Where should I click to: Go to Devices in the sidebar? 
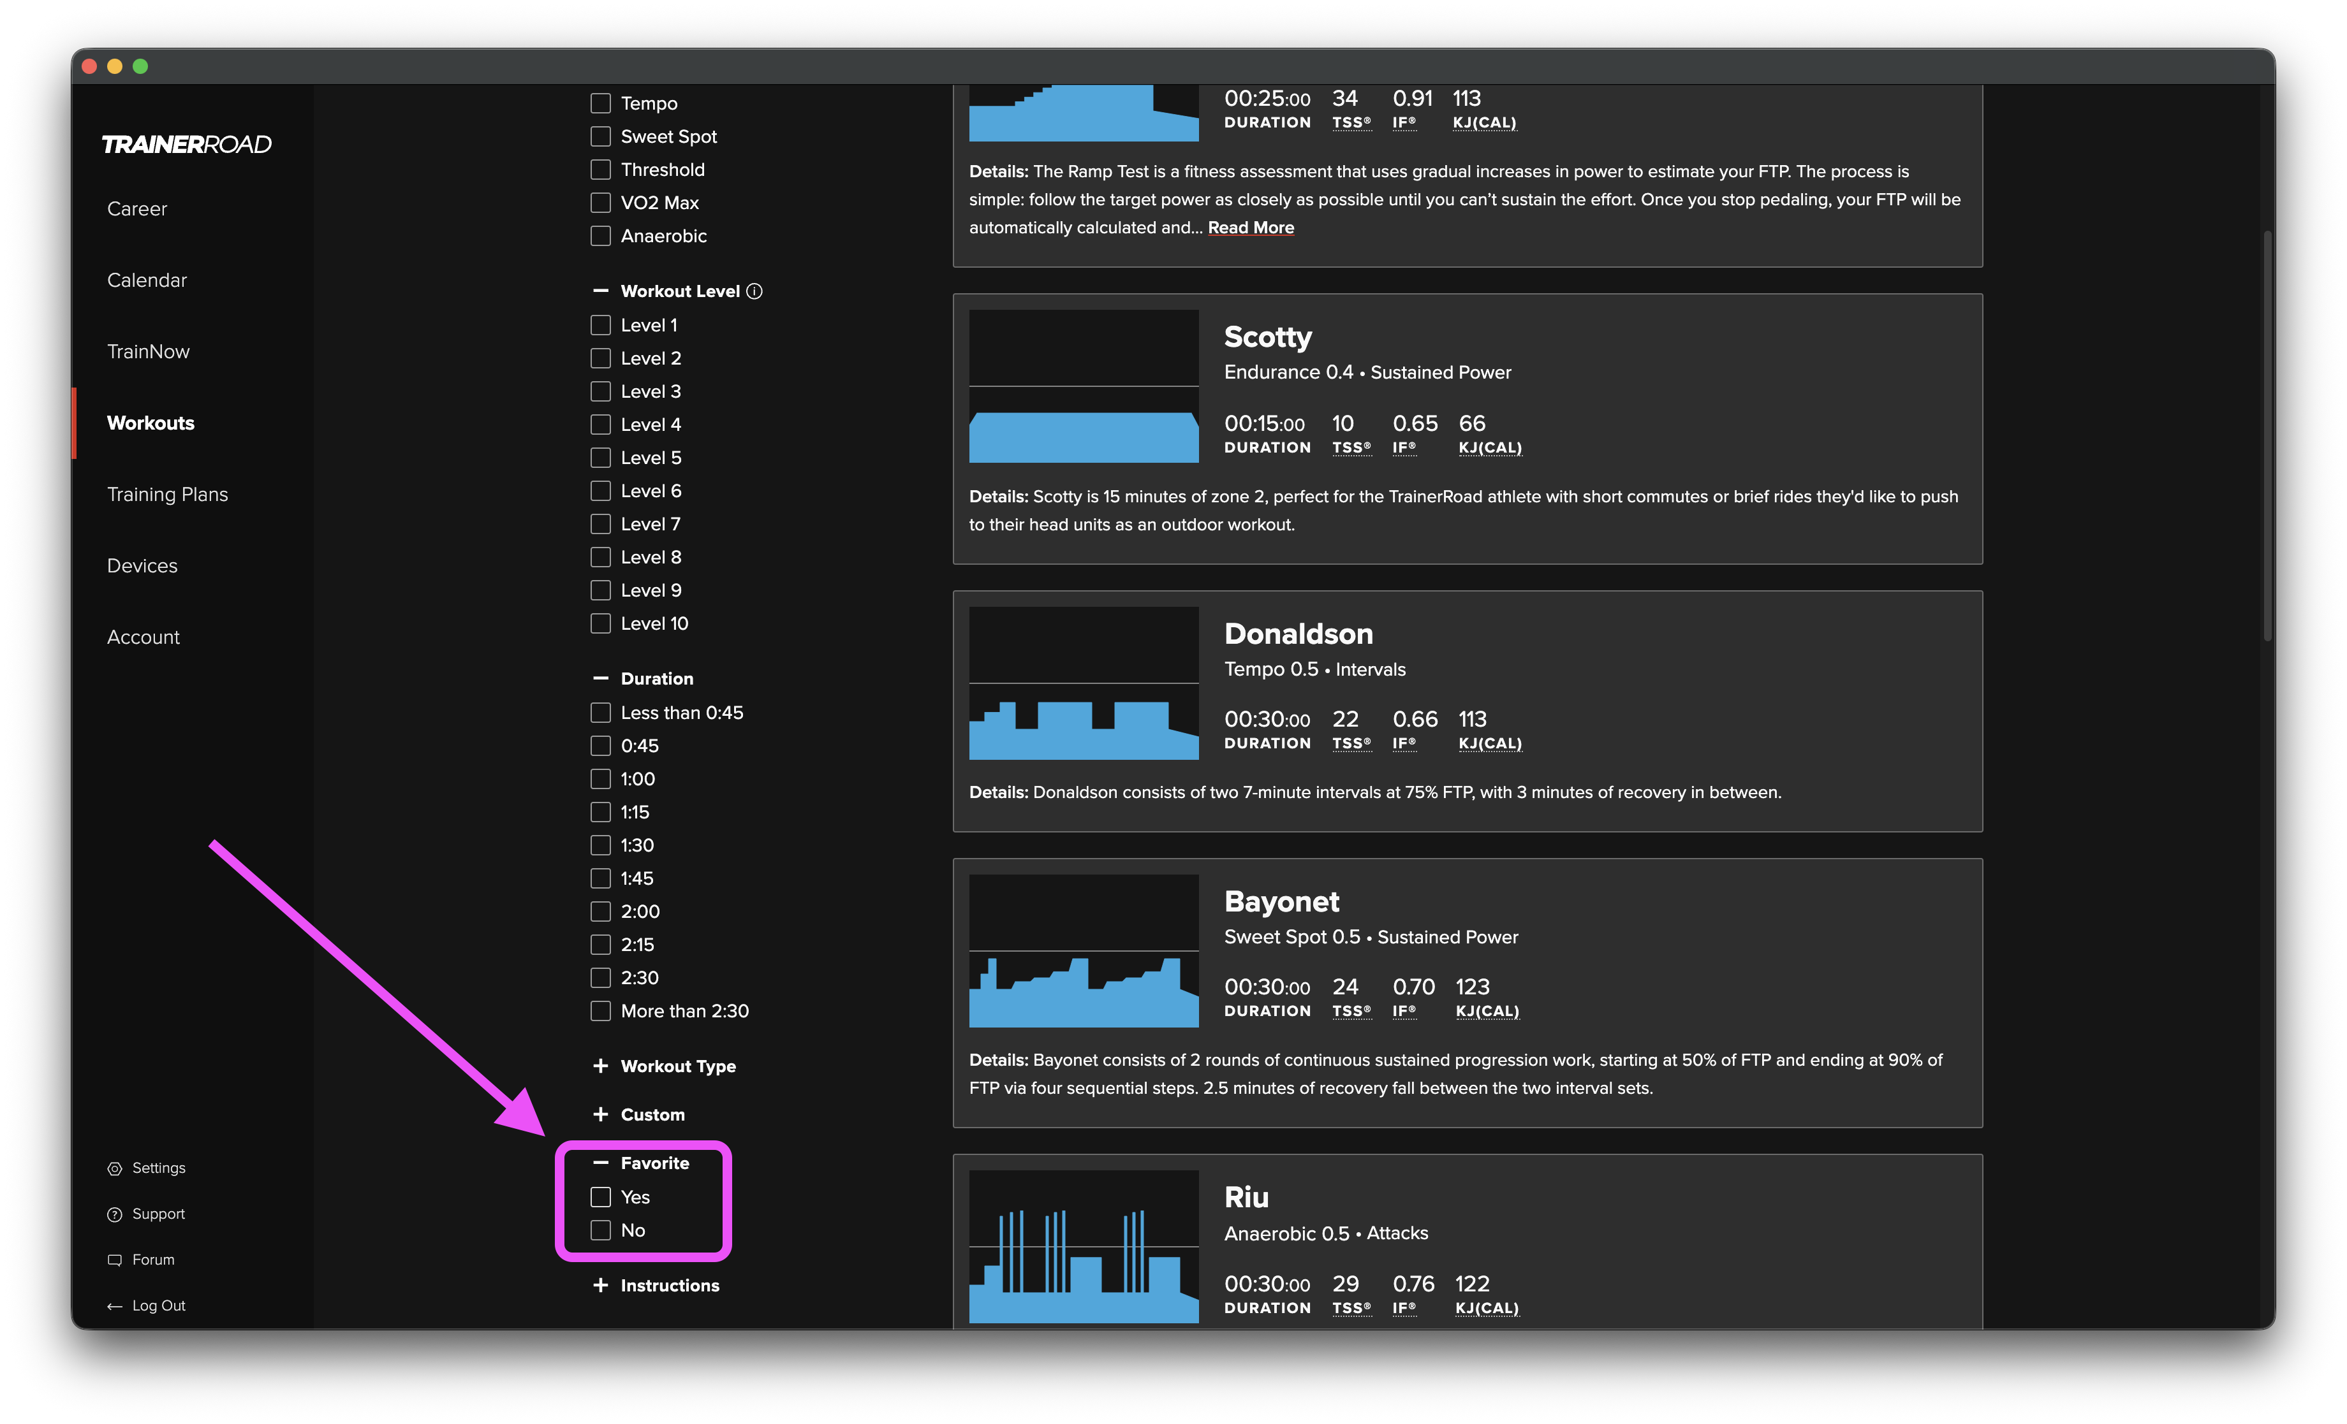(x=142, y=565)
